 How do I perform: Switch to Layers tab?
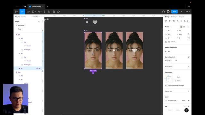[17, 17]
